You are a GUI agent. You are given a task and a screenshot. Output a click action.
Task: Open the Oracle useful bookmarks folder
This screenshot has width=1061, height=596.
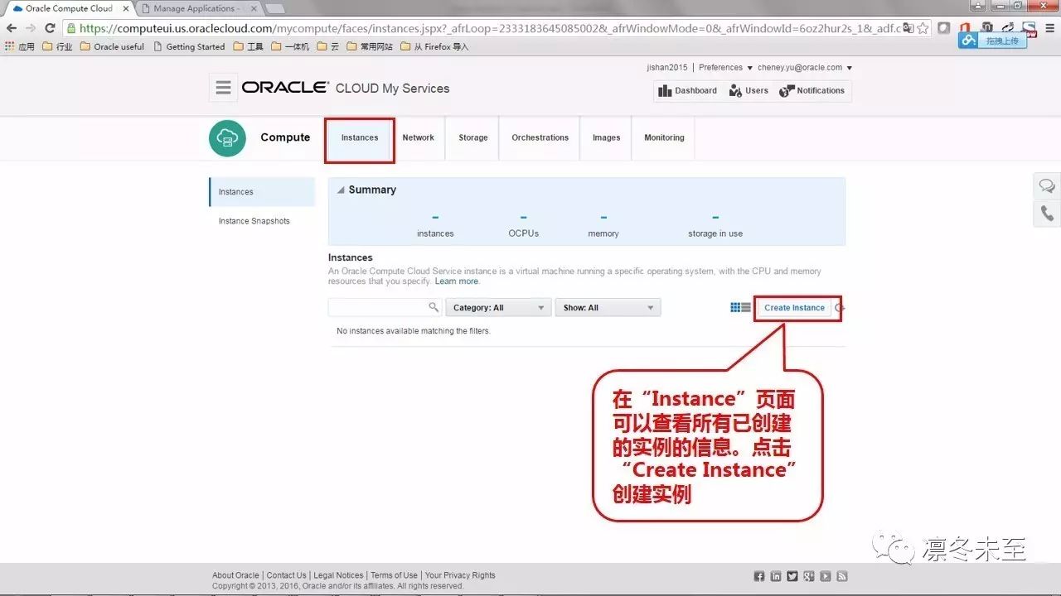(x=112, y=46)
